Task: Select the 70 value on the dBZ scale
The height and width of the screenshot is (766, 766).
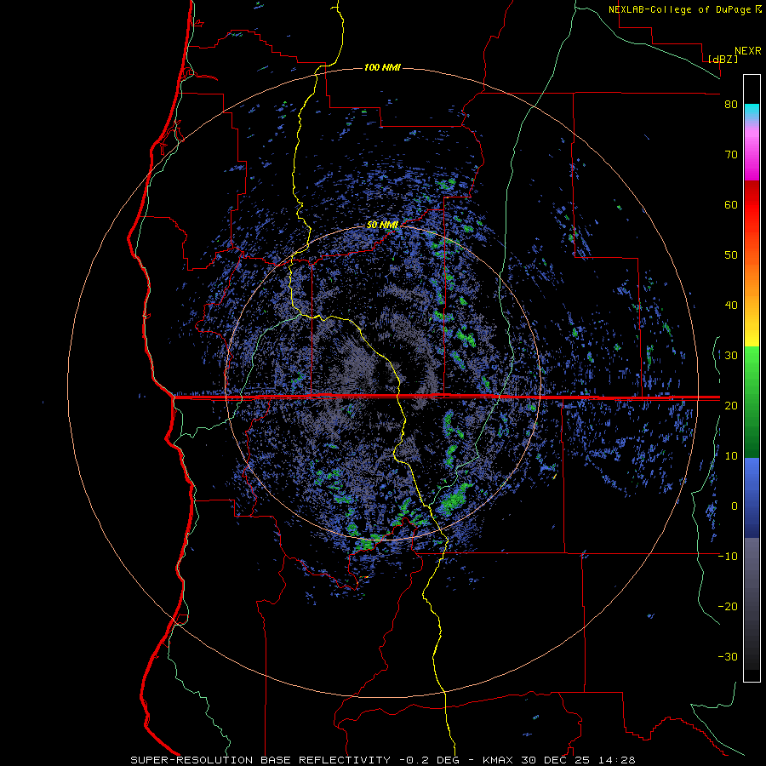Action: point(731,154)
